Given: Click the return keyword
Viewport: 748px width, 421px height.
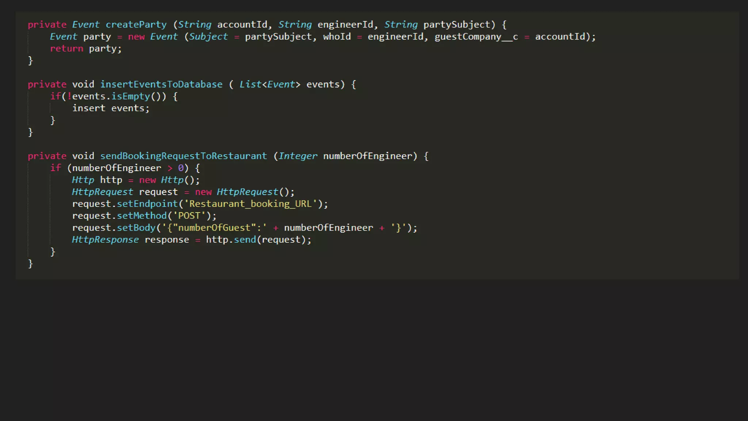Looking at the screenshot, I should 66,49.
